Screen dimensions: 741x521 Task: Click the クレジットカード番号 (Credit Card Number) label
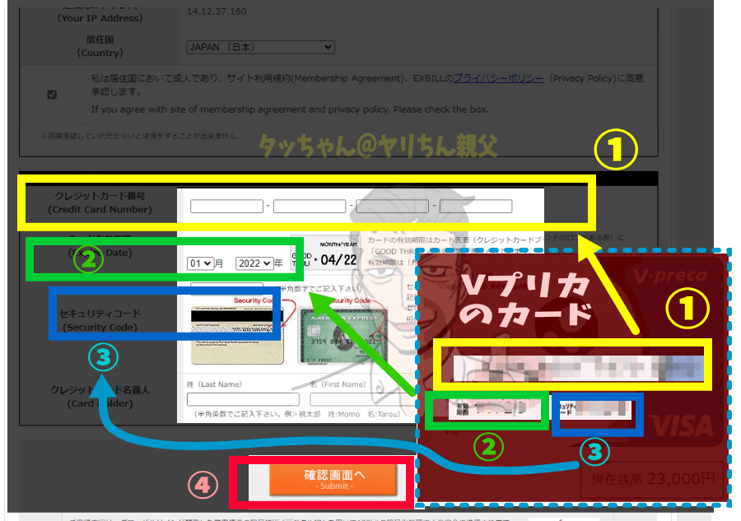100,202
